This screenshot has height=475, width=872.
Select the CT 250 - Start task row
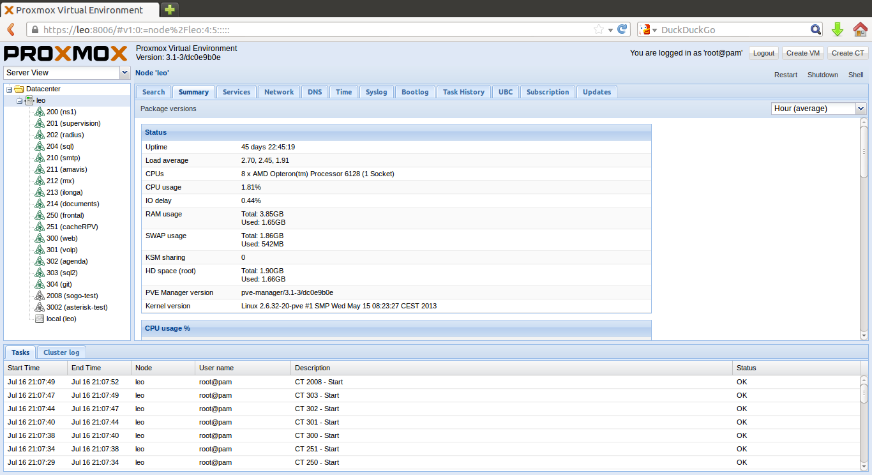pyautogui.click(x=432, y=462)
